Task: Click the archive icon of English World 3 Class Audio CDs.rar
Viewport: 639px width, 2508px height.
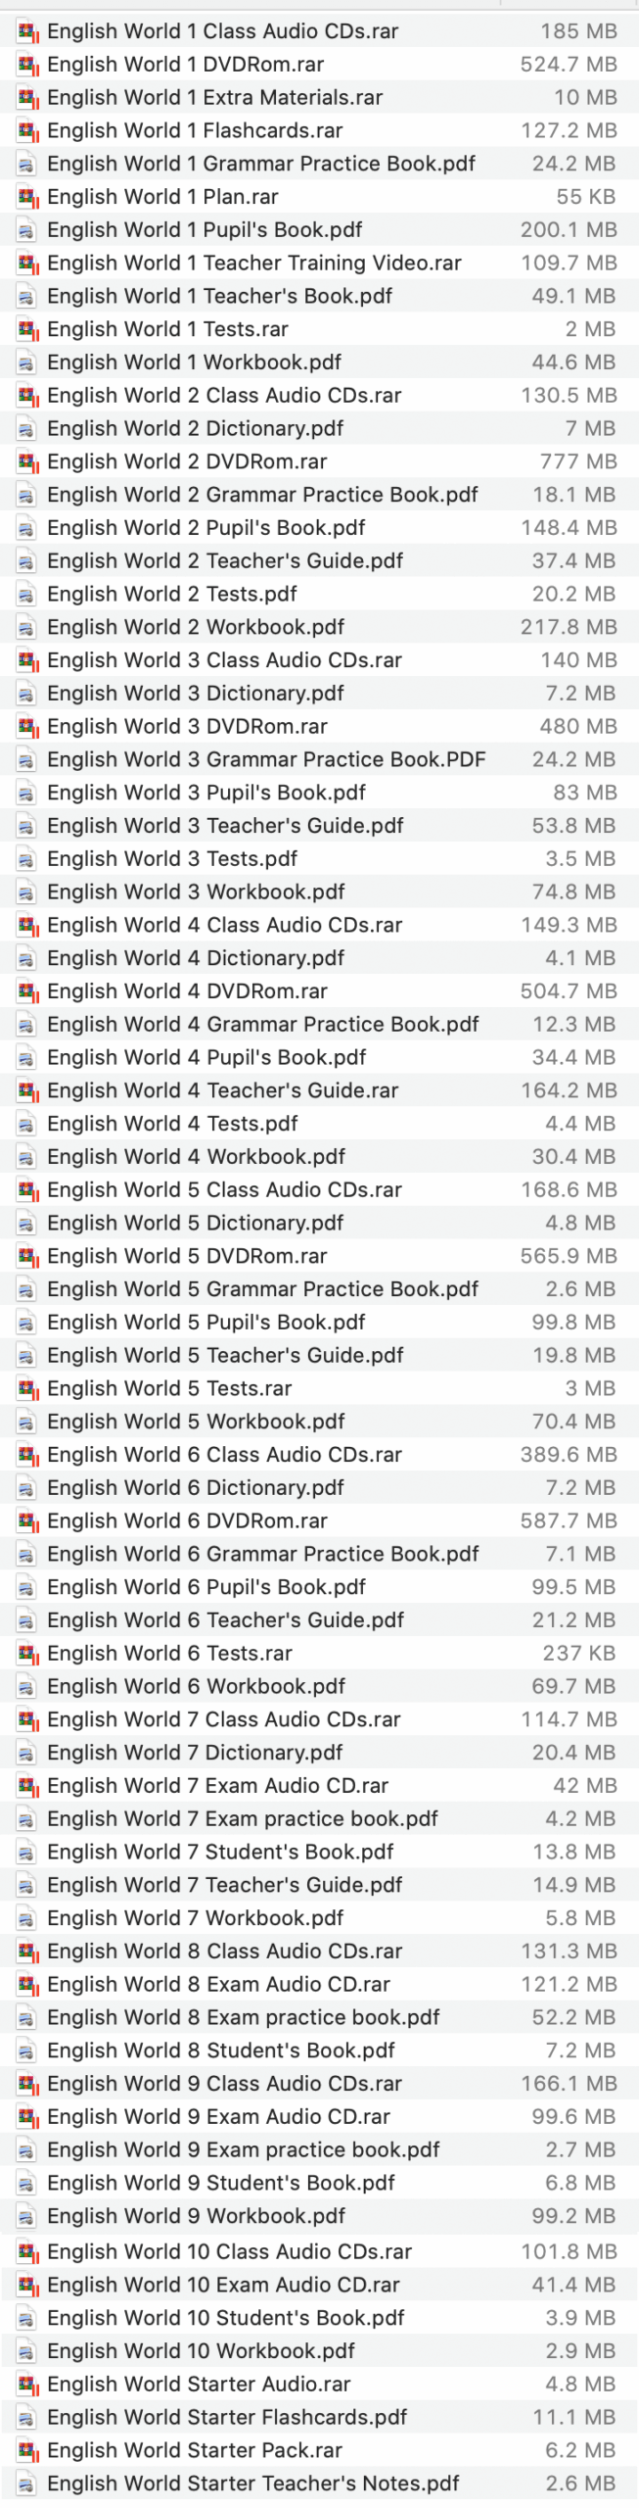Action: tap(27, 660)
